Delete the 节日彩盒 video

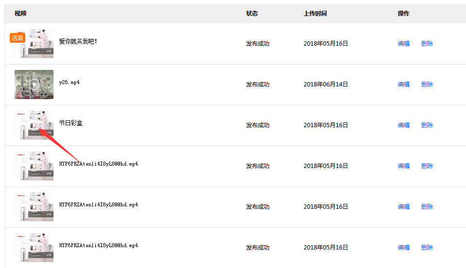point(427,125)
